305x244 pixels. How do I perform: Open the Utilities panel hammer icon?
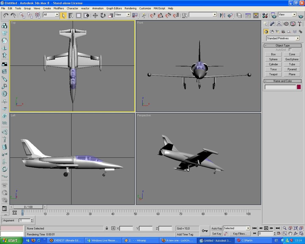click(300, 24)
